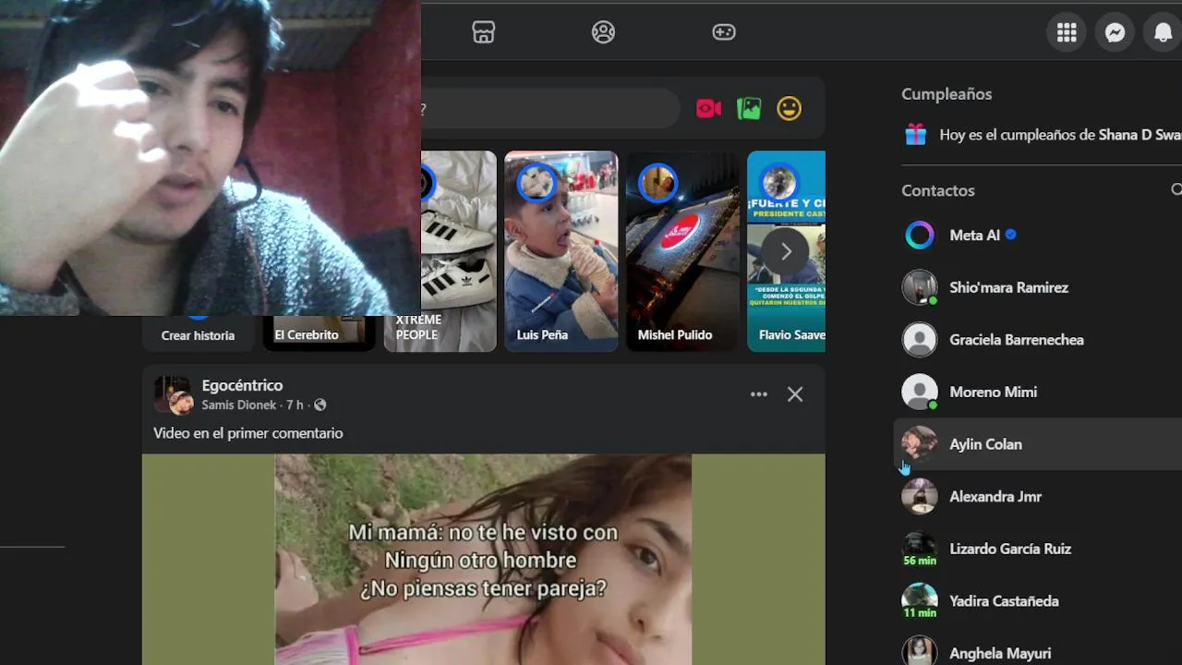Click the name Yadira Castañeda
The height and width of the screenshot is (665, 1182).
[x=1004, y=601]
